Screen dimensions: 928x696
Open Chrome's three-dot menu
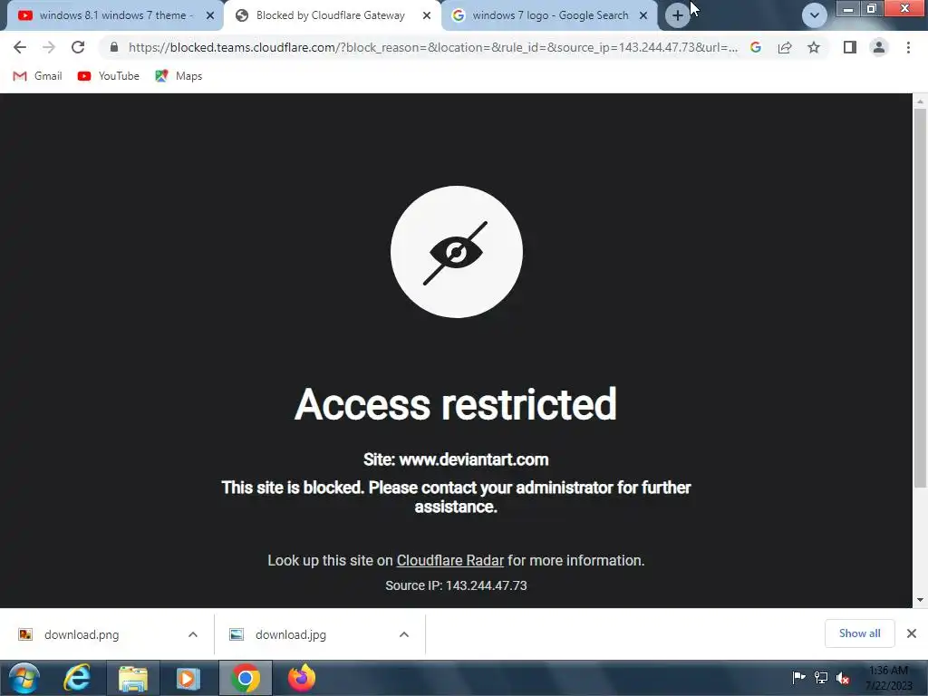[x=908, y=47]
